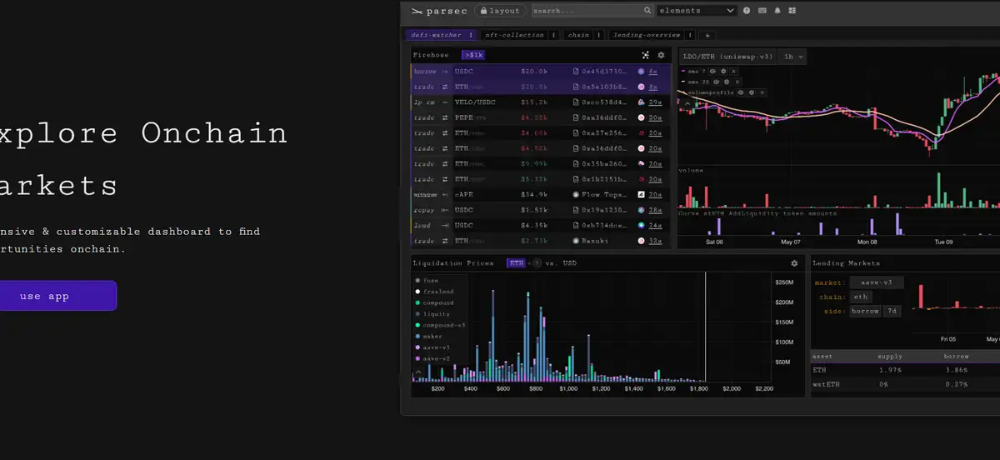The width and height of the screenshot is (1000, 460).
Task: Click the parsec logo icon
Action: tap(417, 11)
